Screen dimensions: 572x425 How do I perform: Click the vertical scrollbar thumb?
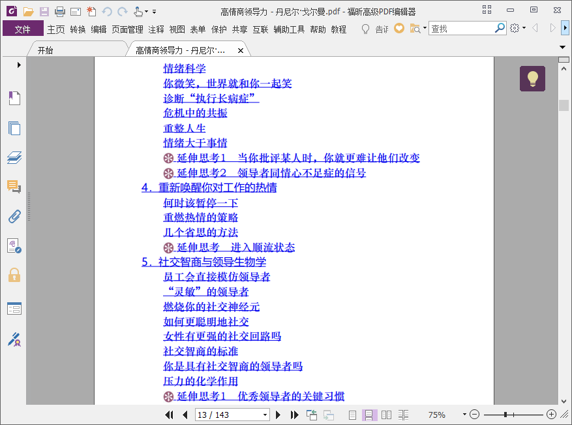[564, 105]
